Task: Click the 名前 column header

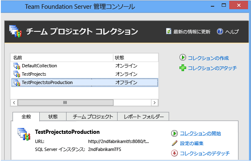Action: (x=62, y=58)
